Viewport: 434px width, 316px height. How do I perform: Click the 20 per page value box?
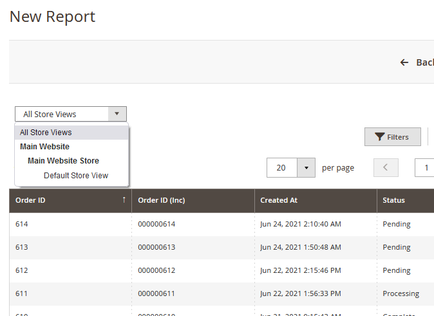pyautogui.click(x=281, y=168)
